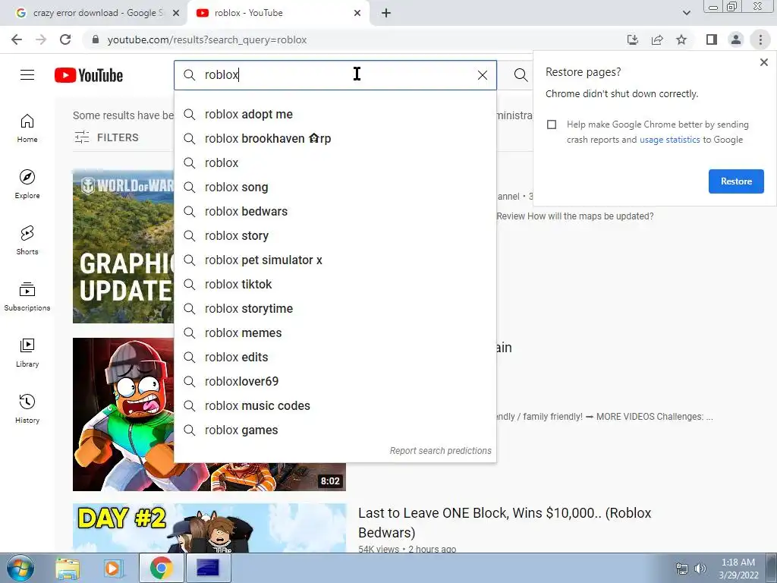Choose the plain 'roblox' suggestion

tap(335, 162)
